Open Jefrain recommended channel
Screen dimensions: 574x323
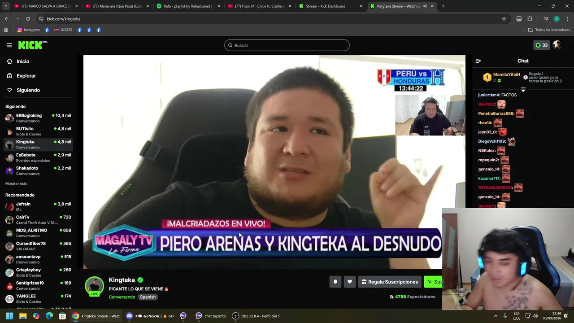click(x=38, y=206)
